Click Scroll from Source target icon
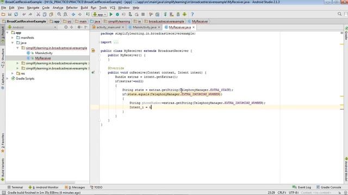Screen dimensions: 348x195 [x=66, y=27]
